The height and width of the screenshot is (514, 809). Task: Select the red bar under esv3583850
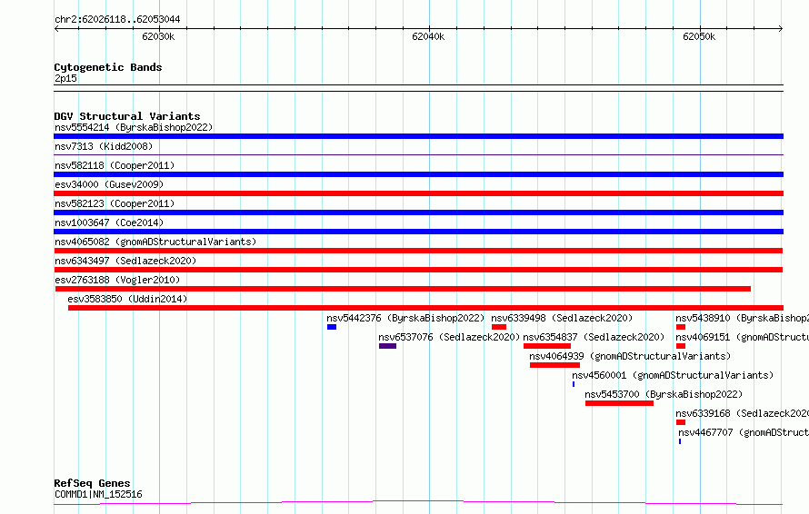[425, 308]
